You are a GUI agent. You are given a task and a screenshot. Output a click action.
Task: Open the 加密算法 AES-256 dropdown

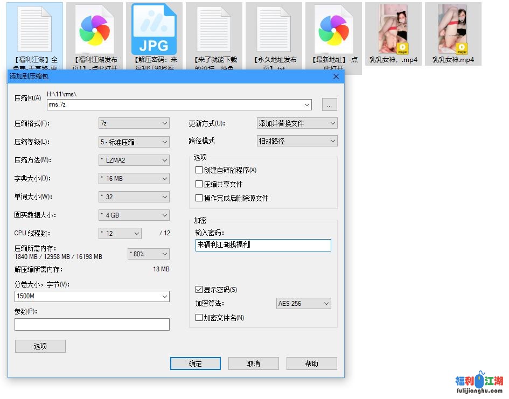click(303, 304)
